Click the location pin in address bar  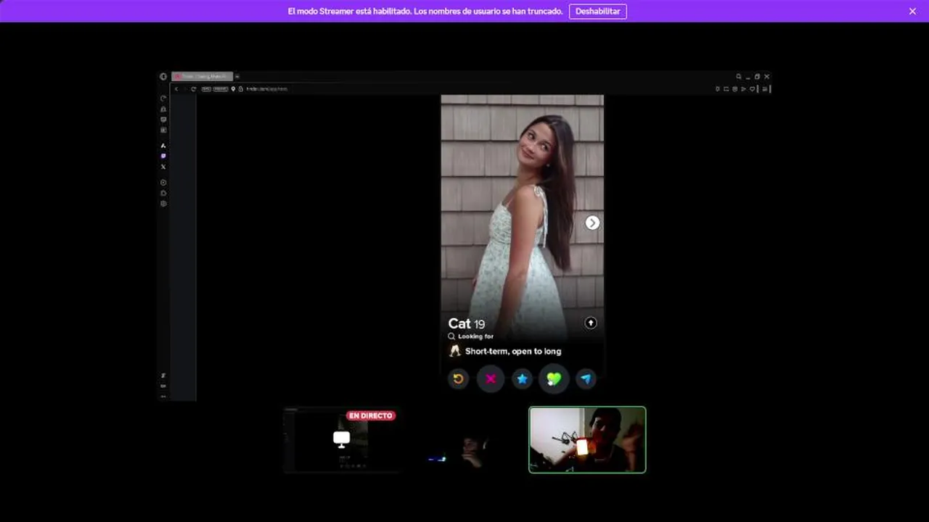(233, 89)
